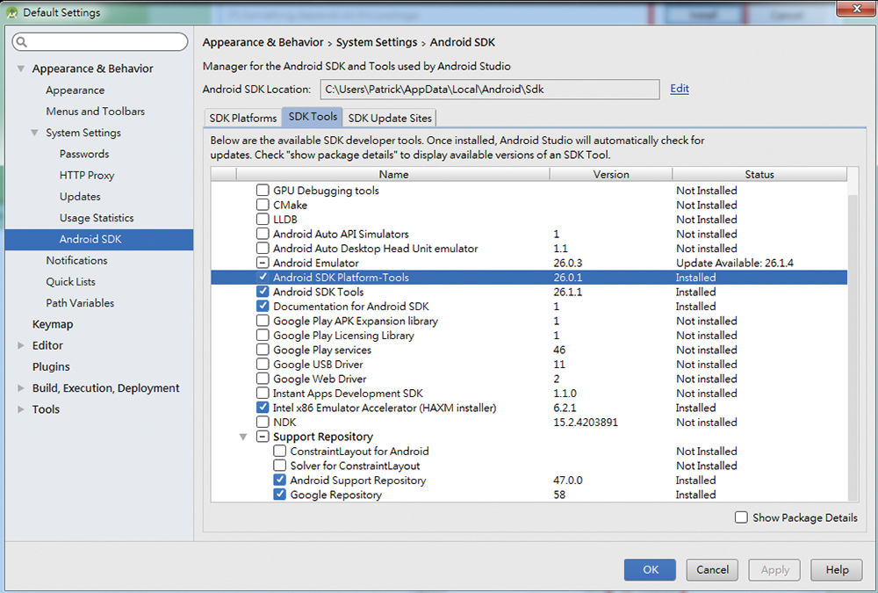Close the Default Settings window
878x593 pixels.
click(857, 8)
